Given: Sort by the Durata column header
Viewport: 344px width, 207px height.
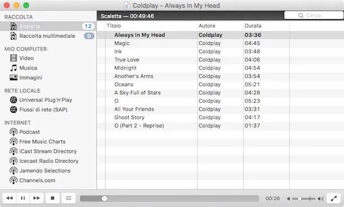Looking at the screenshot, I should [253, 26].
